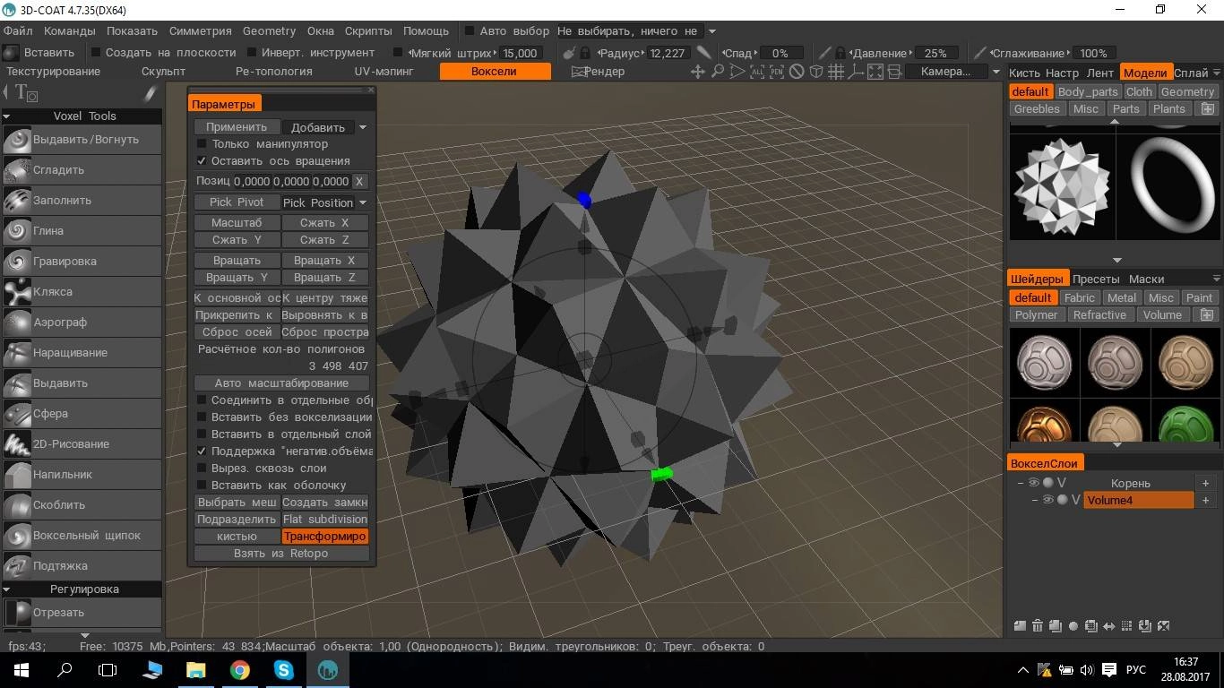Viewport: 1224px width, 688px height.
Task: Toggle visibility eye of Volume4 layer
Action: click(1047, 500)
